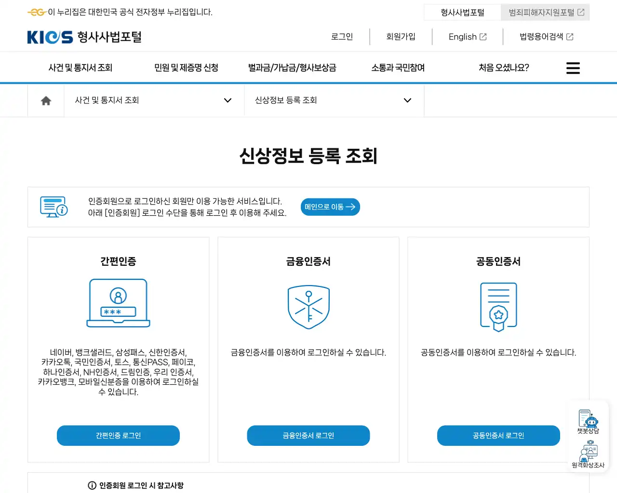The image size is (617, 493).
Task: Open the 민원 및 제증명 신청 menu
Action: (x=186, y=68)
